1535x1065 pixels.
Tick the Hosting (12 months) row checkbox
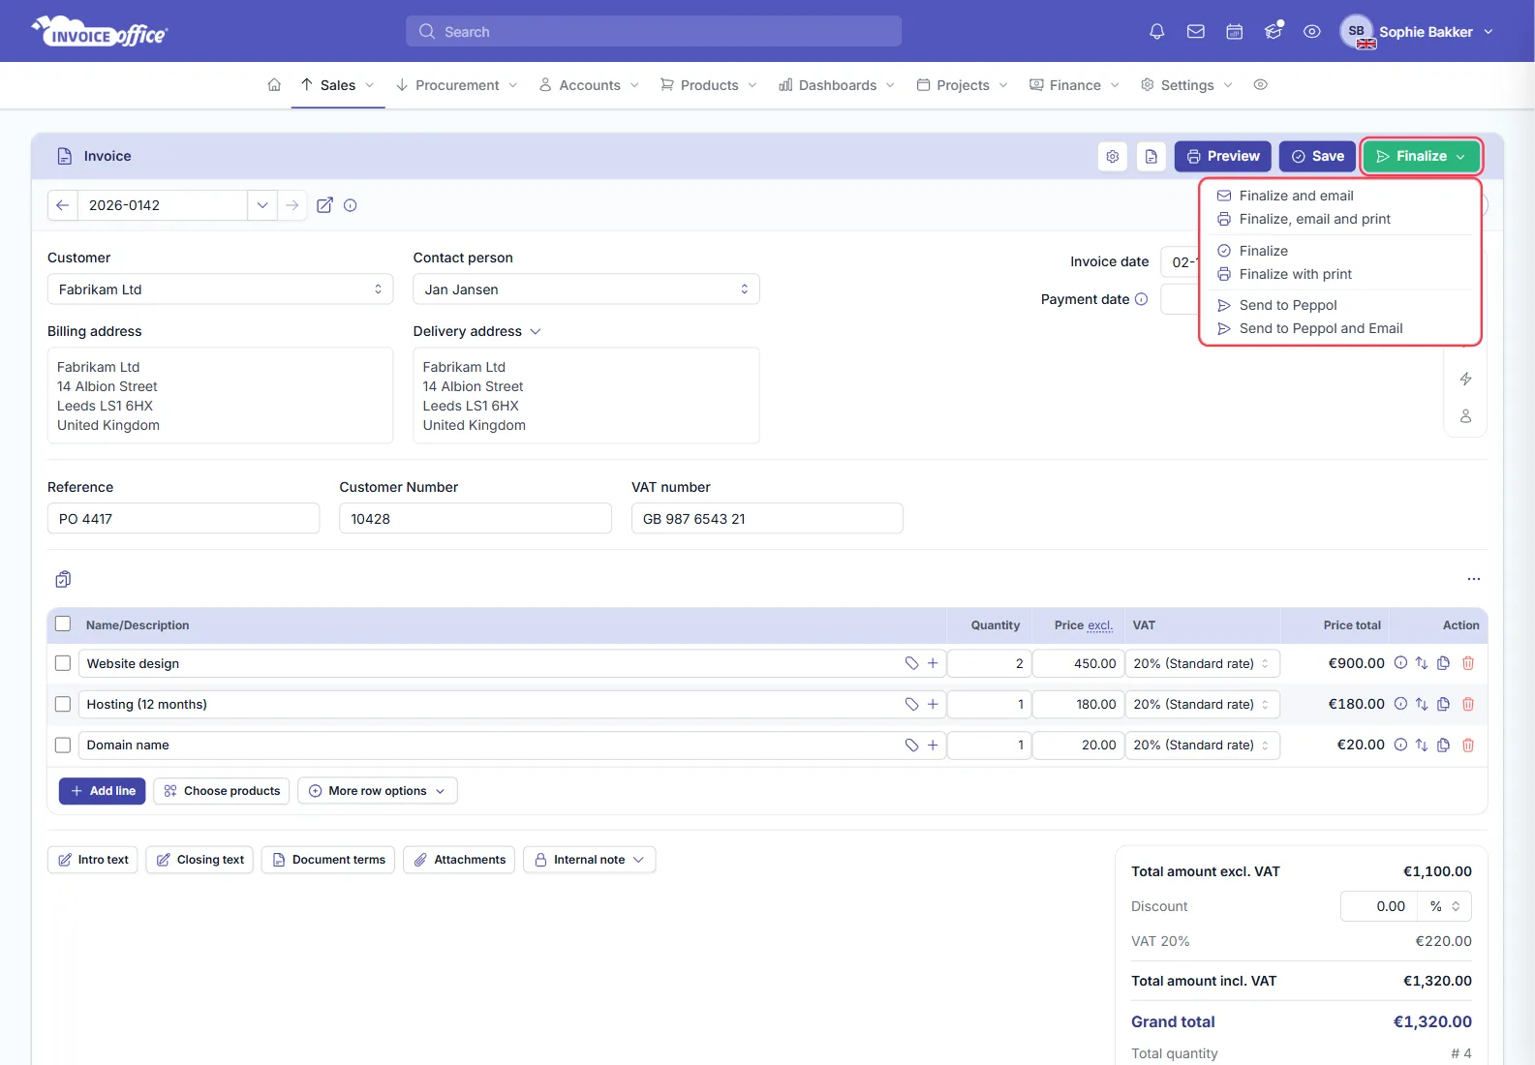(63, 704)
